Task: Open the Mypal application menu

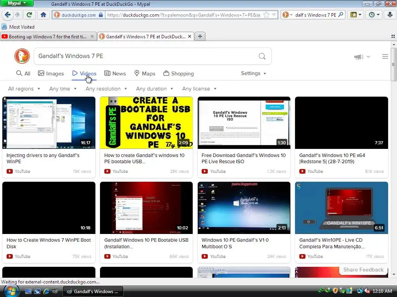Action: coord(17,3)
